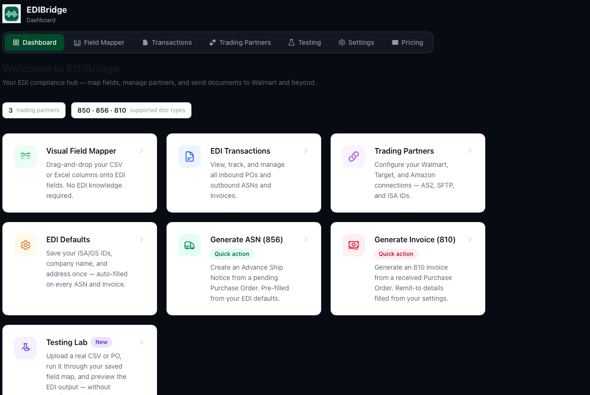The image size is (590, 395).
Task: Expand the Visual Field Mapper chevron
Action: 141,151
